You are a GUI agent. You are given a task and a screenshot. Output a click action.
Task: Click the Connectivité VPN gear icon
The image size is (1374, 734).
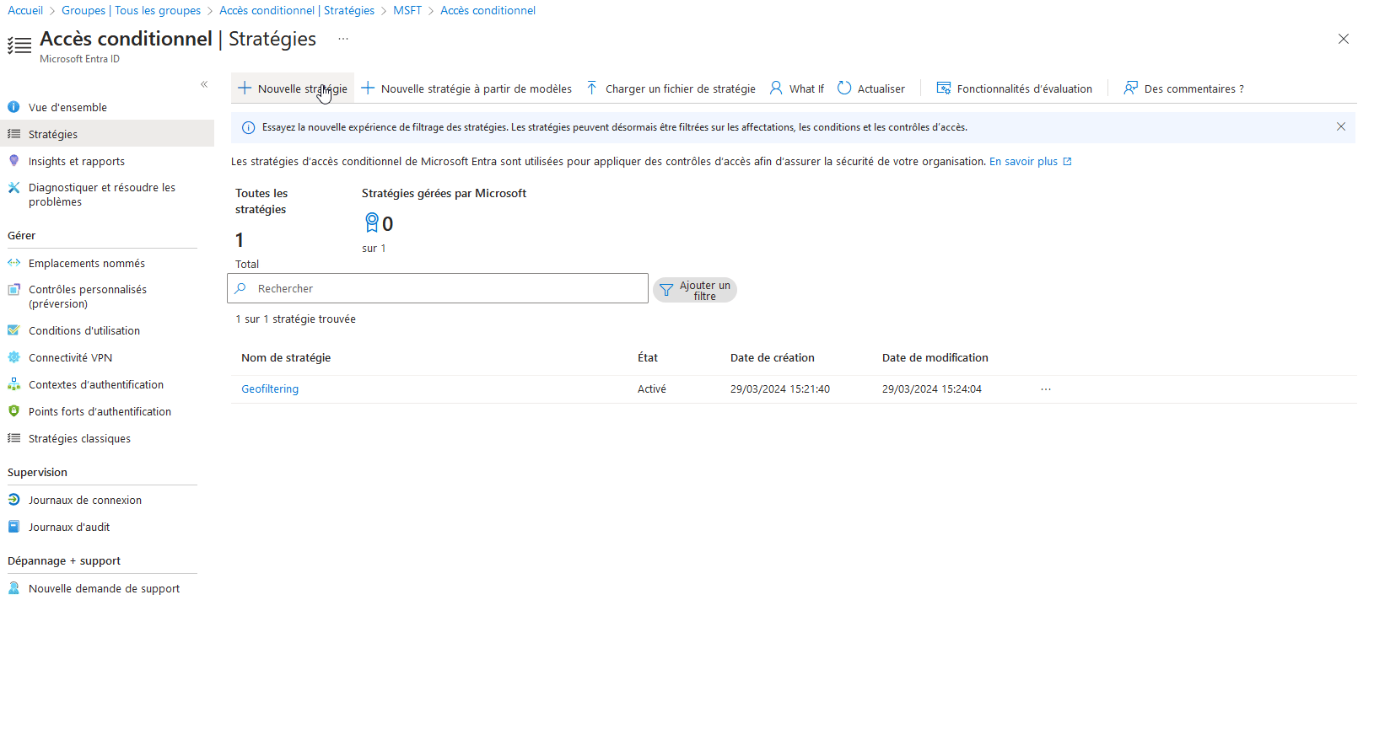(13, 357)
